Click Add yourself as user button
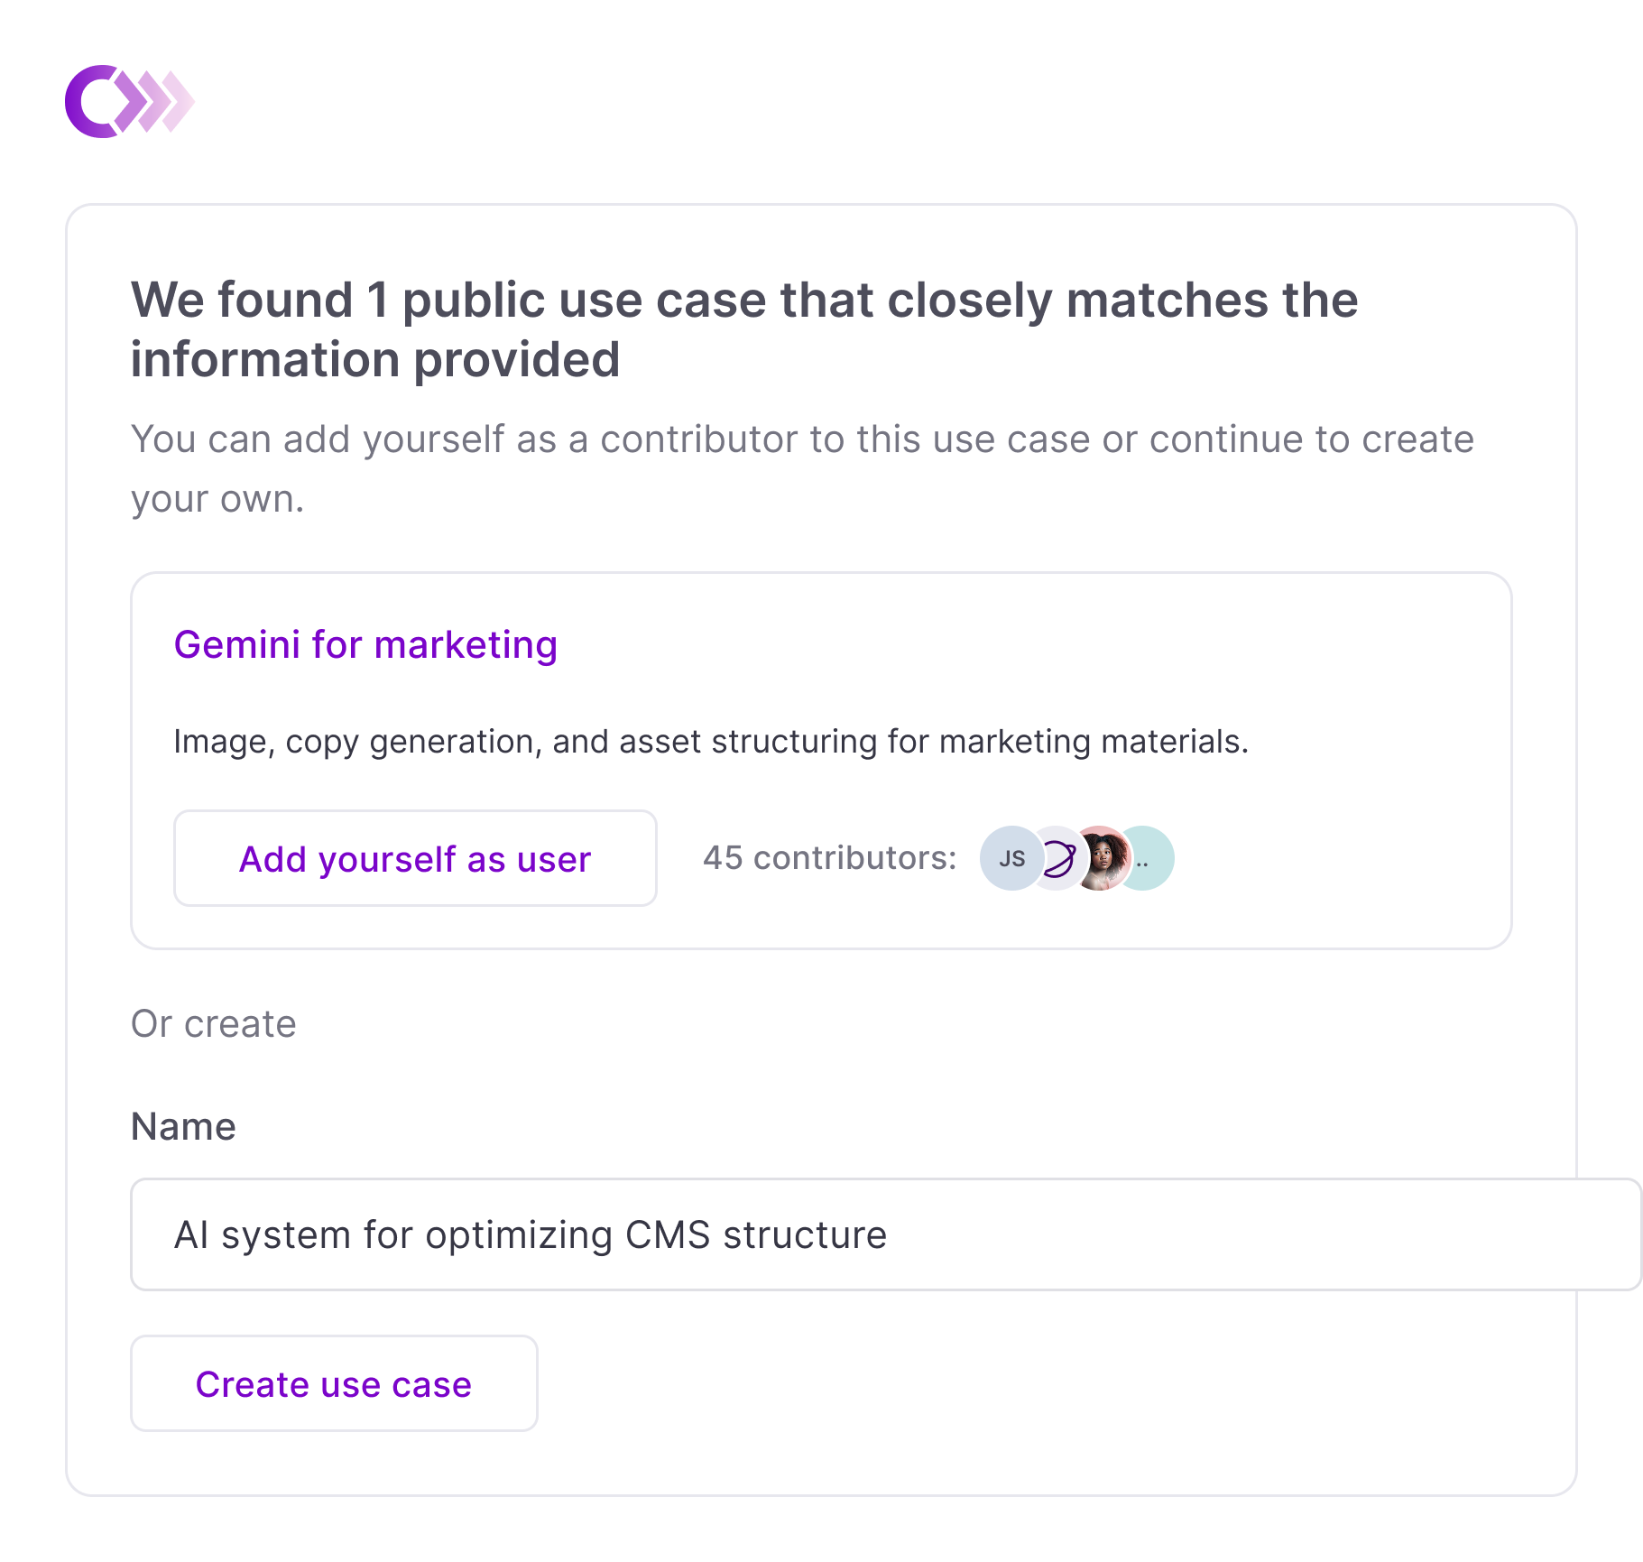 (415, 858)
